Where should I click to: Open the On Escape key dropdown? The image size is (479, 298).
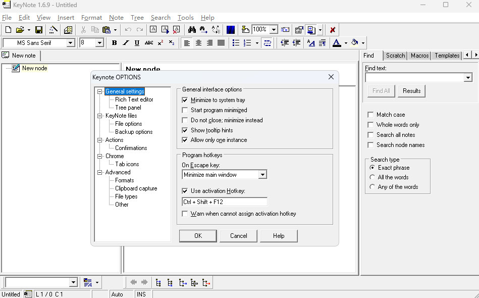pyautogui.click(x=262, y=175)
